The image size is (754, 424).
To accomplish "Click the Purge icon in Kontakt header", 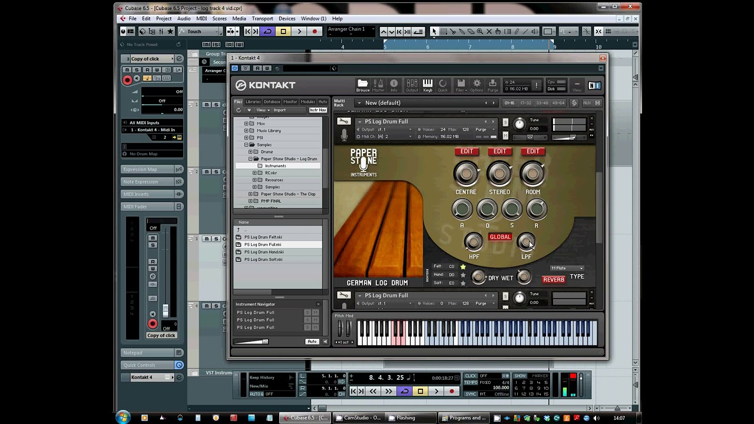I will click(493, 85).
